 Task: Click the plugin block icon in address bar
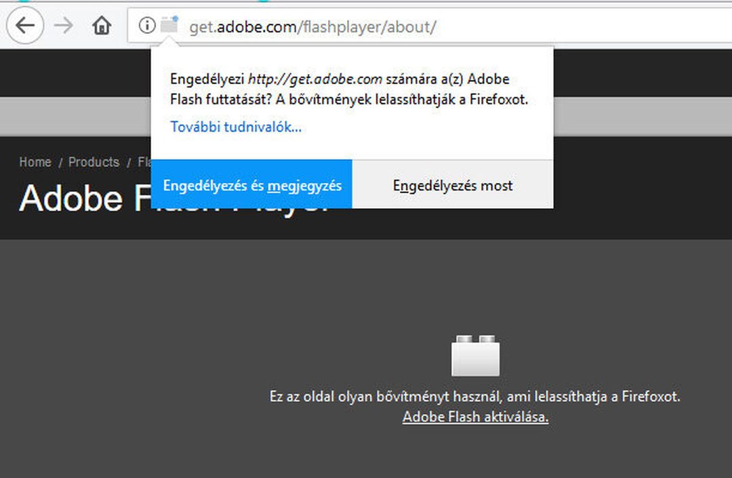(x=169, y=24)
